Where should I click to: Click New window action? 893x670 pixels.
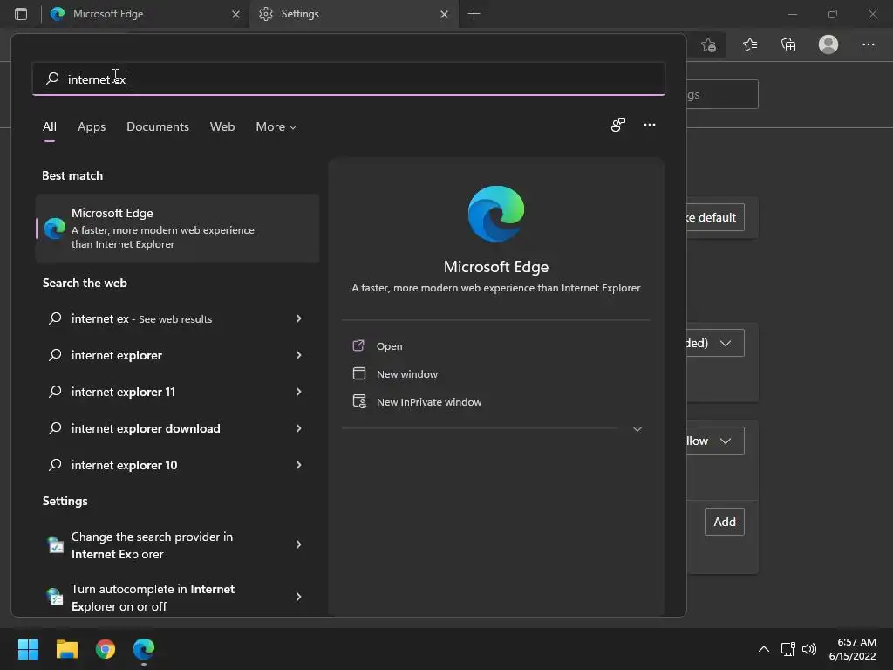click(x=407, y=374)
